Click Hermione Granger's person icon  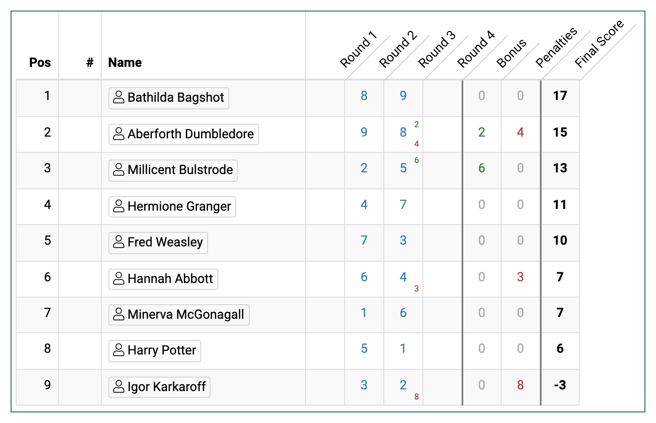(x=119, y=206)
